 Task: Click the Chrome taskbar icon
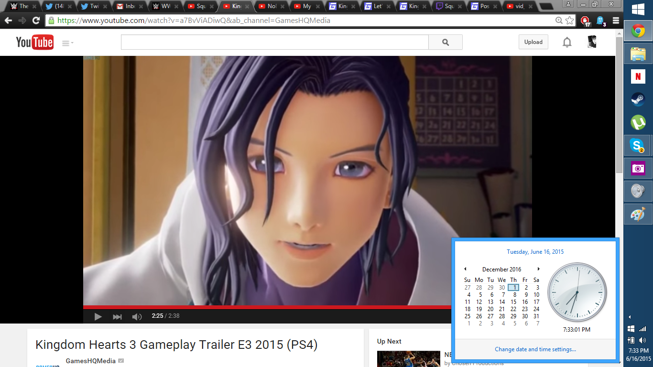pos(638,32)
